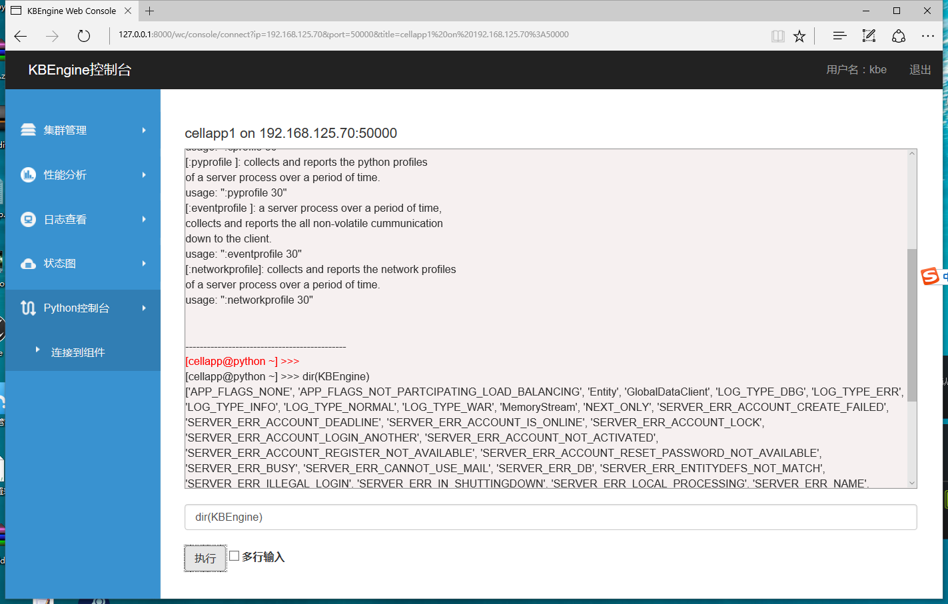Click the usage ":networkprofile 30" line

point(249,300)
